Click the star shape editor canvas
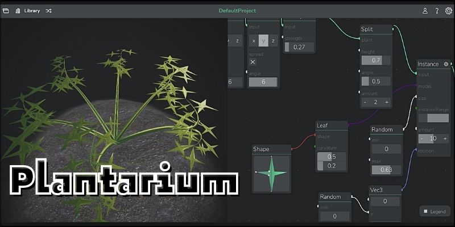 (x=271, y=174)
